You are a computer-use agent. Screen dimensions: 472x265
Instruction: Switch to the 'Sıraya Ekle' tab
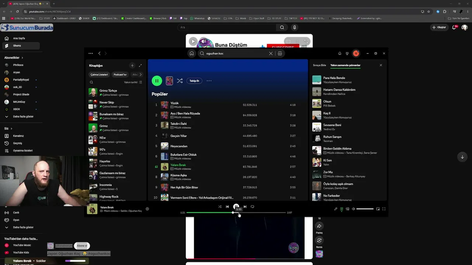tap(319, 65)
